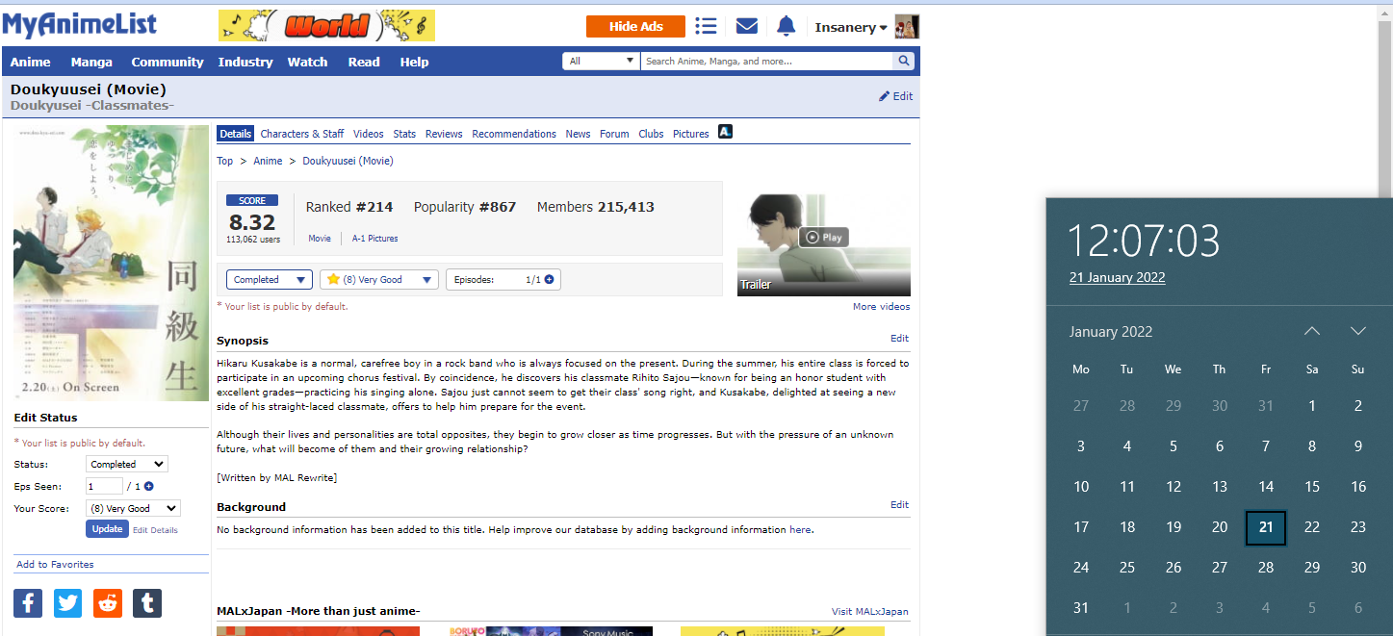Viewport: 1393px width, 636px height.
Task: Switch to the Pictures tab
Action: pyautogui.click(x=690, y=134)
